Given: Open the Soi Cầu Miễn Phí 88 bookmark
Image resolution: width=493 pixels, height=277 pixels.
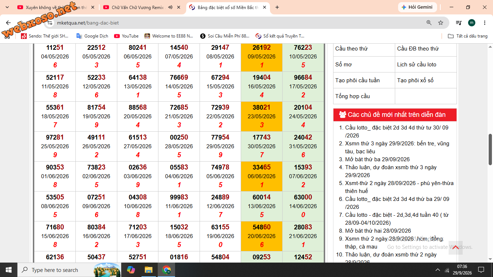Looking at the screenshot, I should pyautogui.click(x=225, y=36).
